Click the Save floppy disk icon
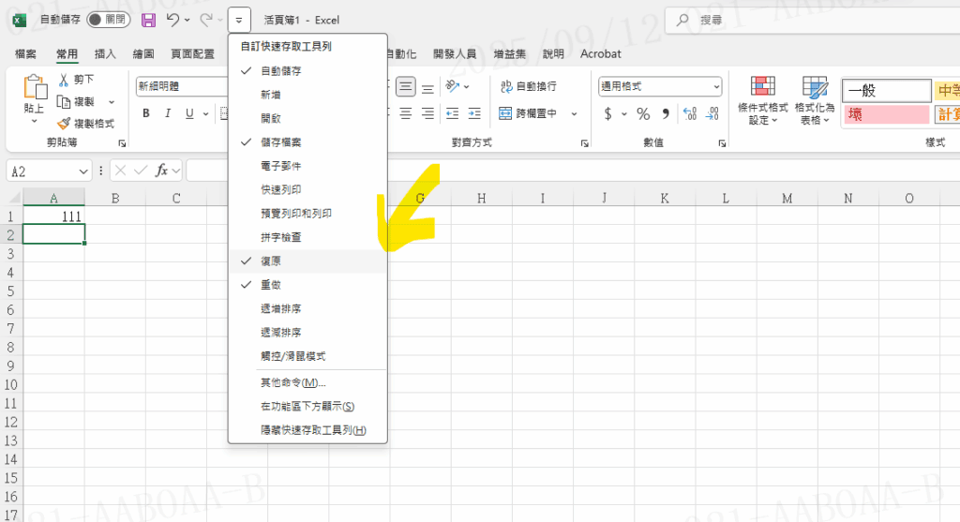This screenshot has width=960, height=522. pyautogui.click(x=148, y=20)
